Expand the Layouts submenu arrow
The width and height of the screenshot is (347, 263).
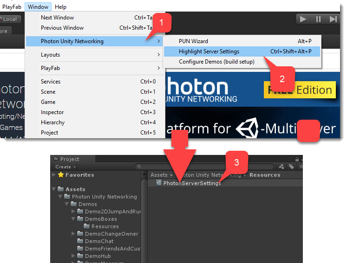(x=158, y=54)
